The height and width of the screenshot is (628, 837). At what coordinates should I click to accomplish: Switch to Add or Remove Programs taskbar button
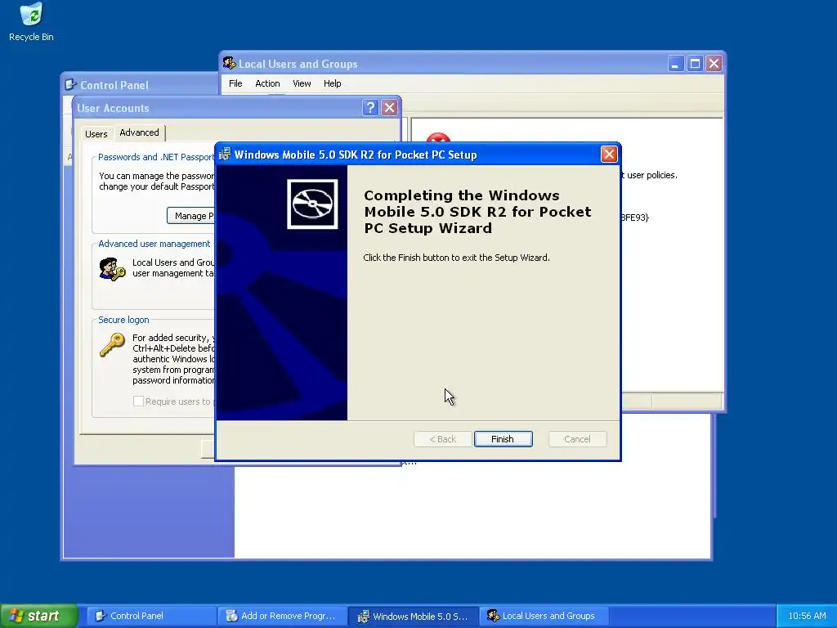coord(282,616)
